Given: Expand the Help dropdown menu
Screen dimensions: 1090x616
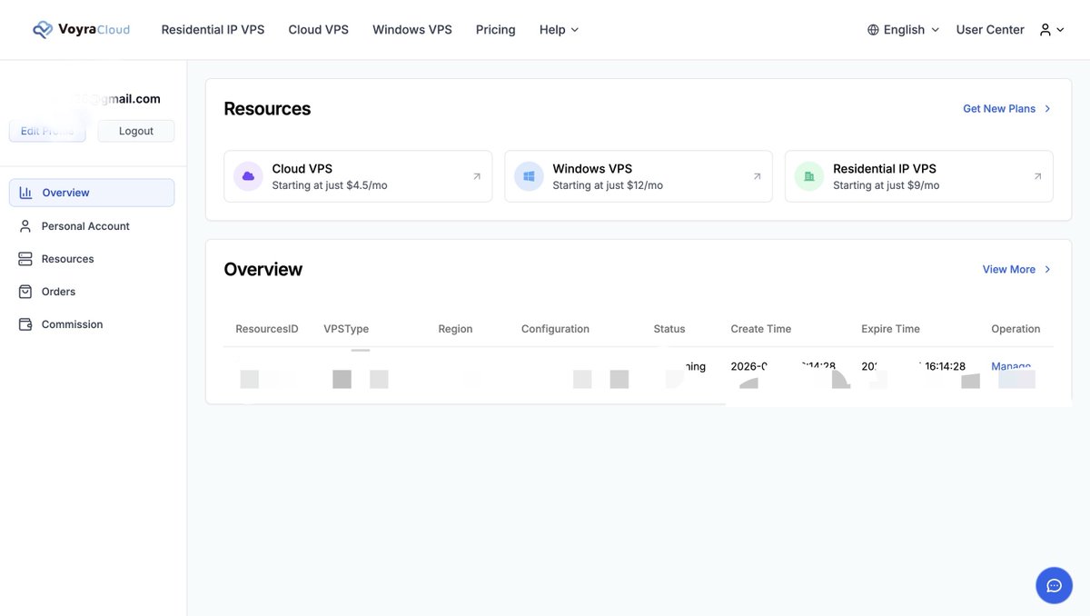Looking at the screenshot, I should pos(559,29).
